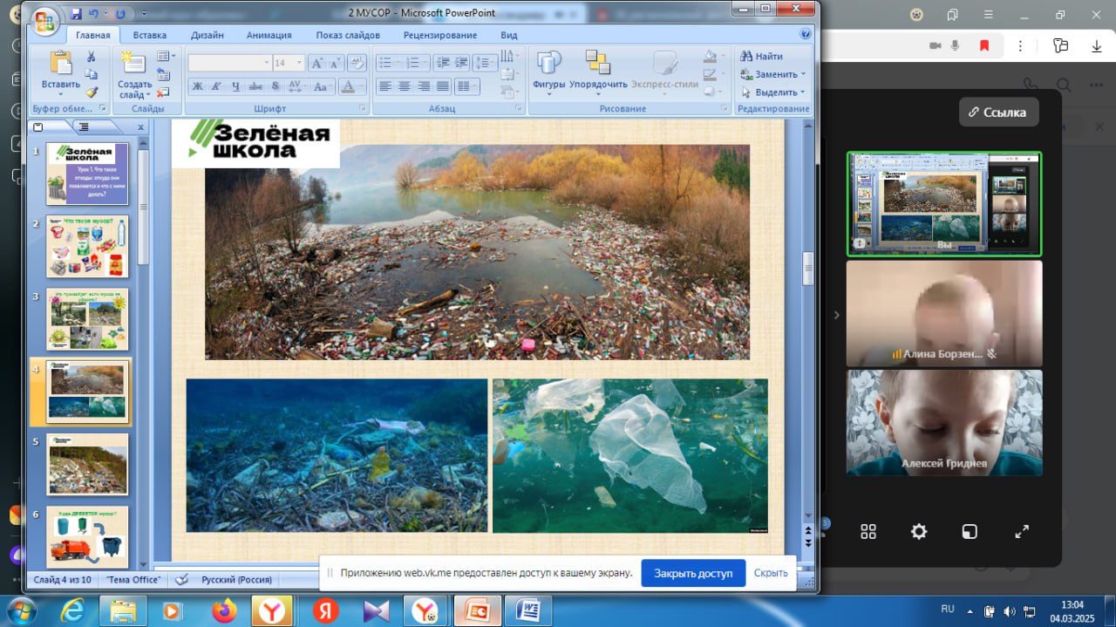Image resolution: width=1116 pixels, height=627 pixels.
Task: Reset slide layout icon in Слайды group
Action: pos(163,74)
